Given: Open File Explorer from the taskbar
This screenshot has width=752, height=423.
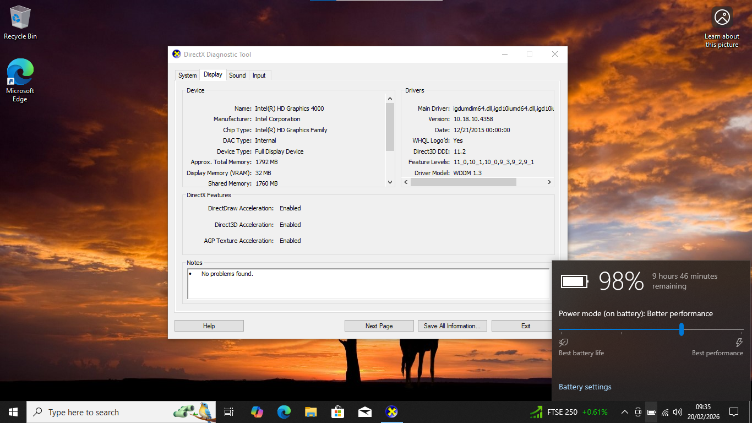Looking at the screenshot, I should point(310,411).
